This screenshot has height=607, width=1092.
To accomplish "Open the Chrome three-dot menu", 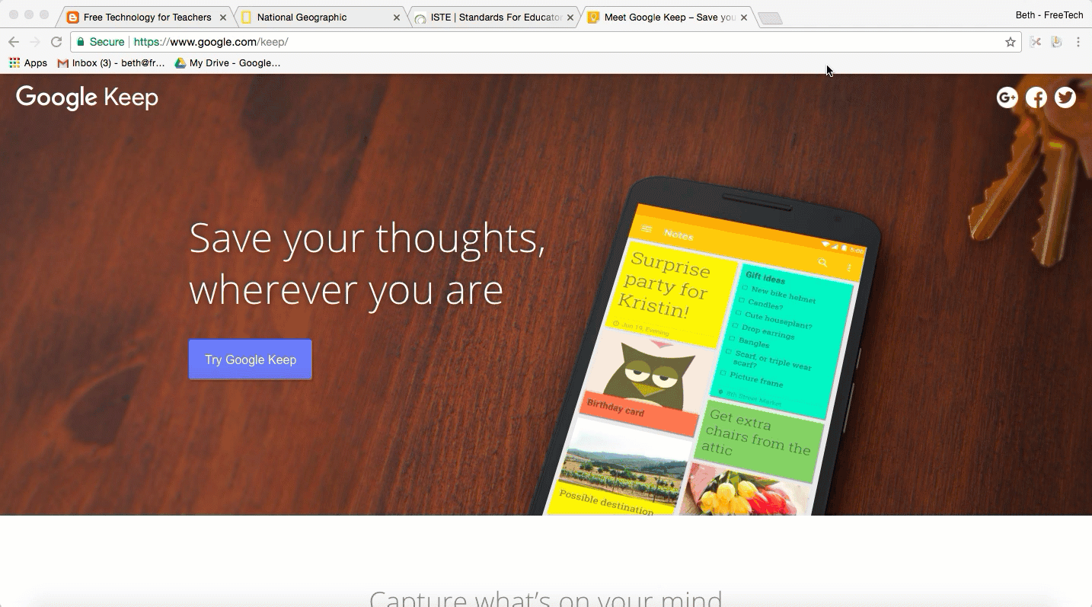I will click(1078, 42).
